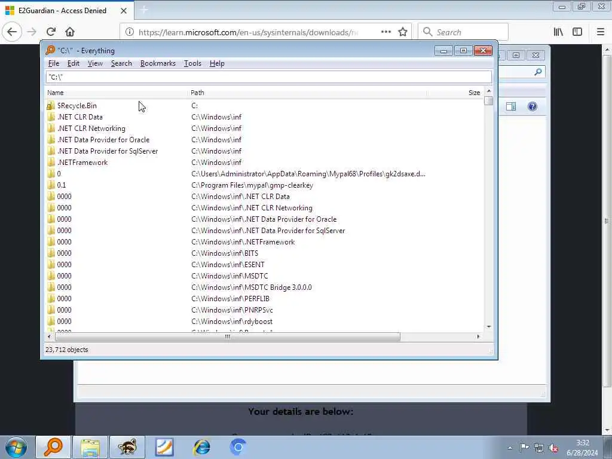Select 0000 row with inf\rdyboost path
The height and width of the screenshot is (459, 612).
tap(265, 321)
